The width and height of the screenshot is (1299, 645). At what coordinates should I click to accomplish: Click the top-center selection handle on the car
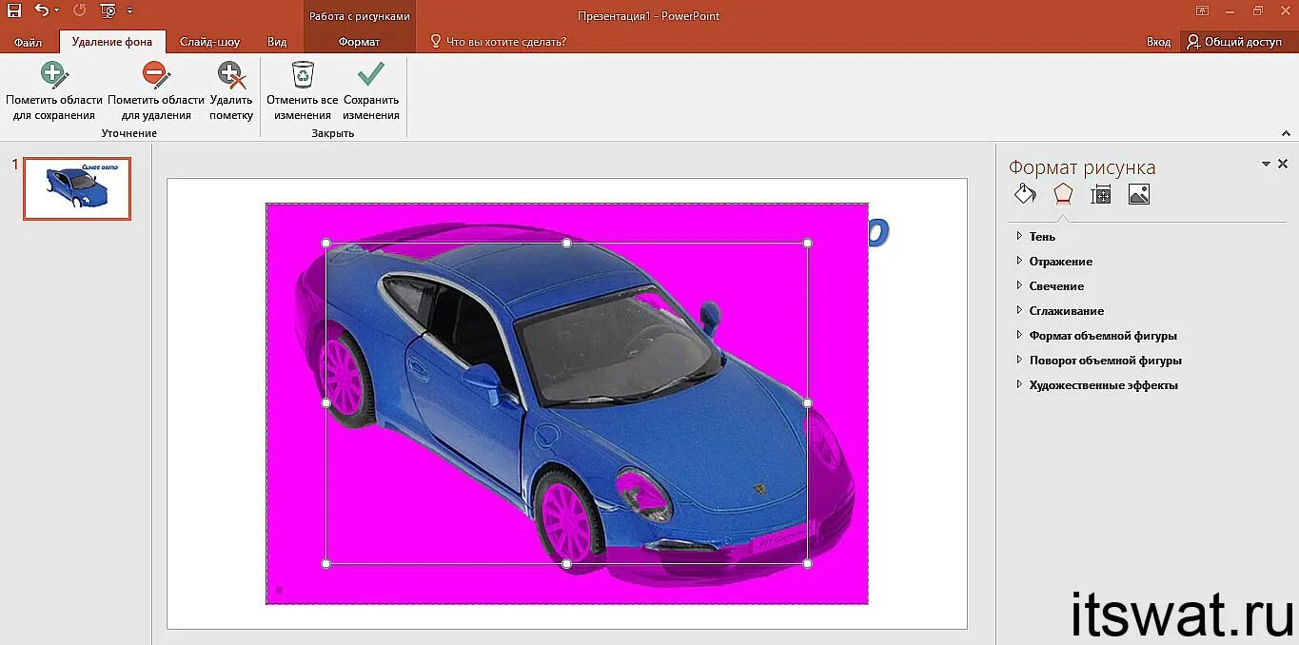tap(567, 243)
